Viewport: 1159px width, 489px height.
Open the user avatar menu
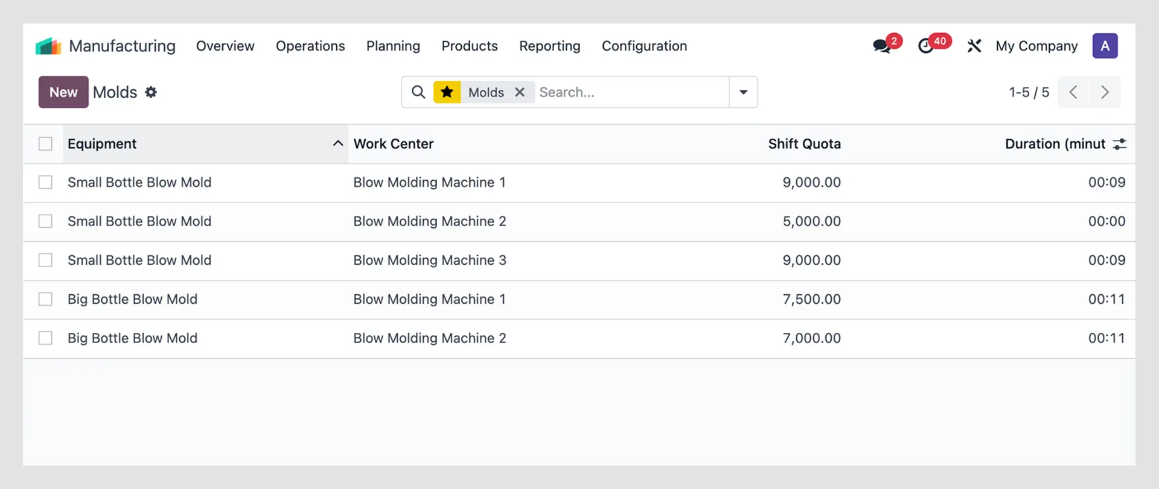pyautogui.click(x=1105, y=46)
